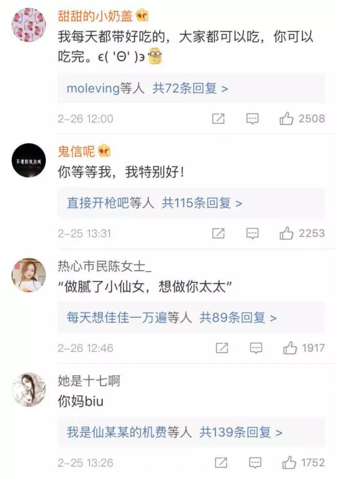The width and height of the screenshot is (337, 477).
Task: Repost the comment dated 2-25 13:26
Action: click(221, 462)
